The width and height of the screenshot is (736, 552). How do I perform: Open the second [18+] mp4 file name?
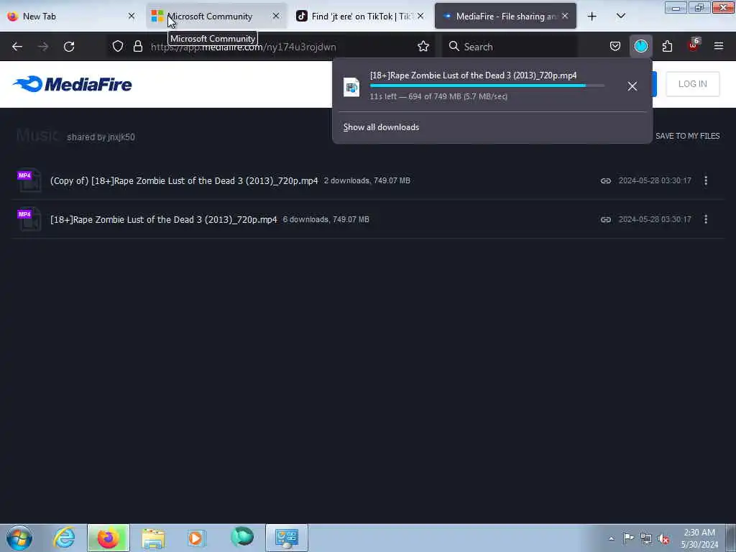coord(164,220)
